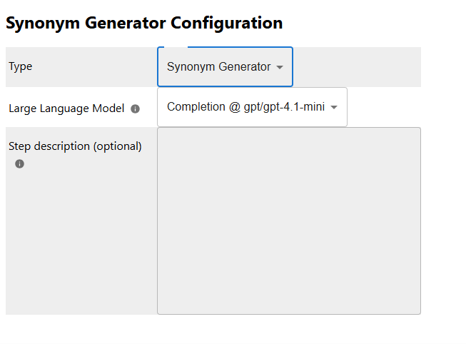
Task: Select the Synonym Generator value text
Action: pyautogui.click(x=218, y=67)
